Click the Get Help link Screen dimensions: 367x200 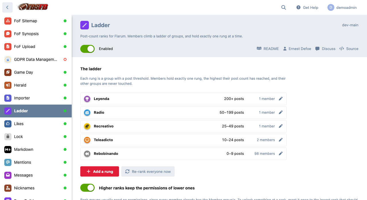click(x=307, y=7)
